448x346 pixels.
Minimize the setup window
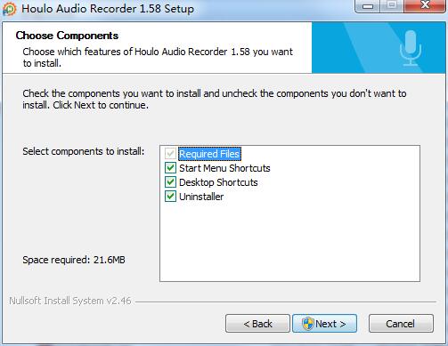point(368,6)
